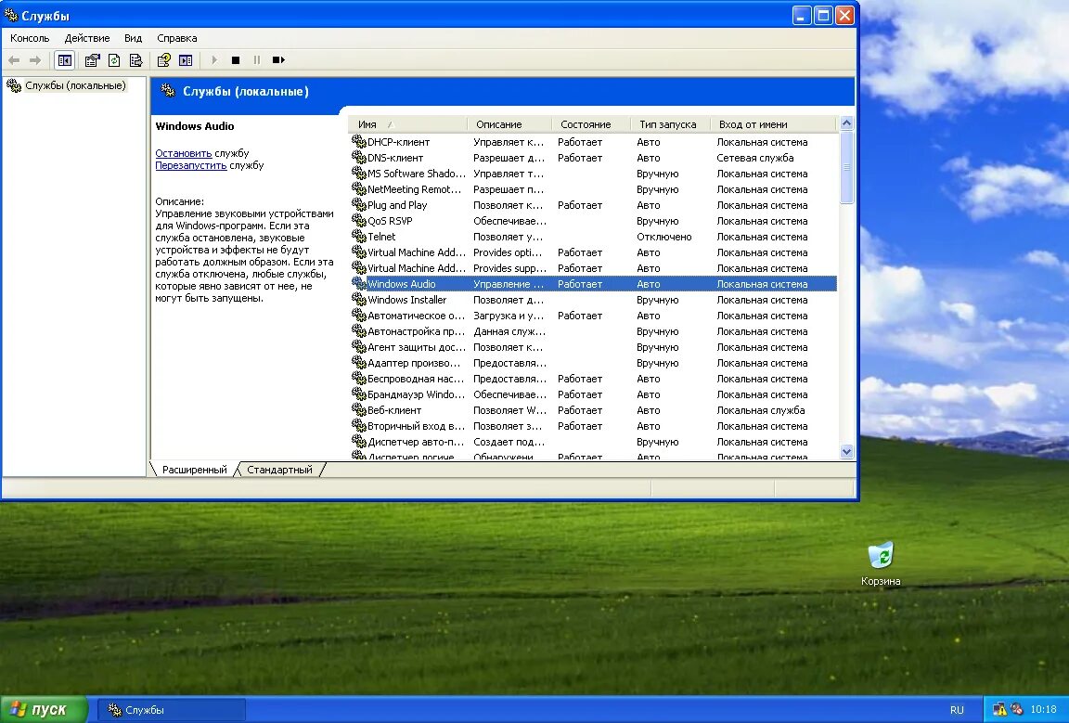Select the Windows Audio service name
Screen dimensions: 1069x723
[x=402, y=284]
